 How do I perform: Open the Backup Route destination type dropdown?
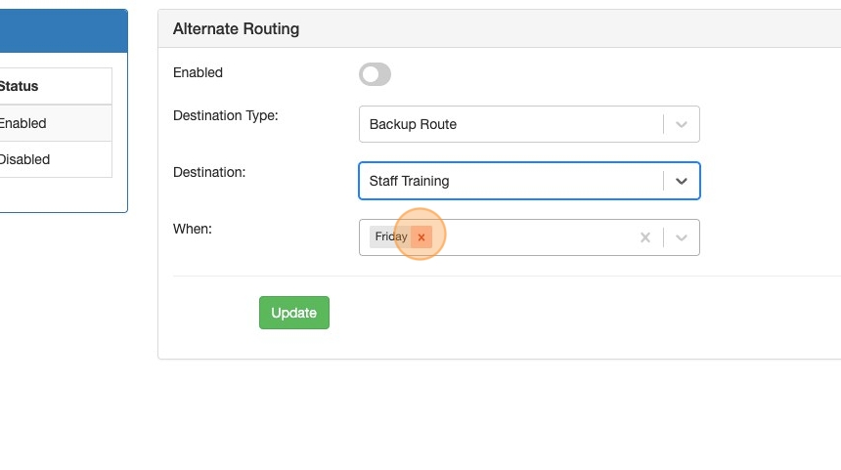click(x=509, y=124)
